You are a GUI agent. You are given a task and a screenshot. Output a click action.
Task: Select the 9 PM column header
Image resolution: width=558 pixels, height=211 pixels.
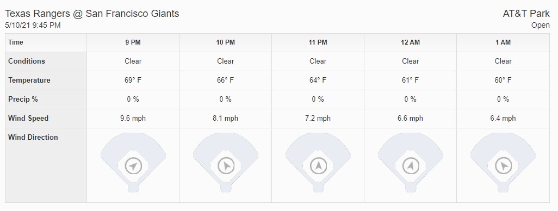coord(133,42)
